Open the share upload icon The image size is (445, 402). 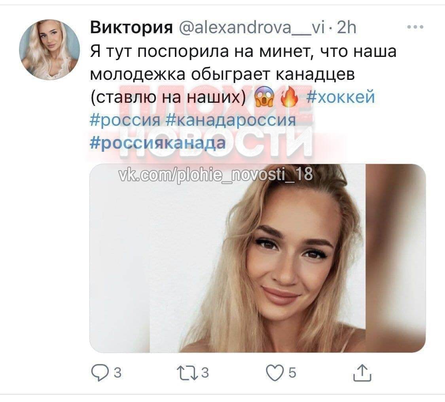pos(362,373)
